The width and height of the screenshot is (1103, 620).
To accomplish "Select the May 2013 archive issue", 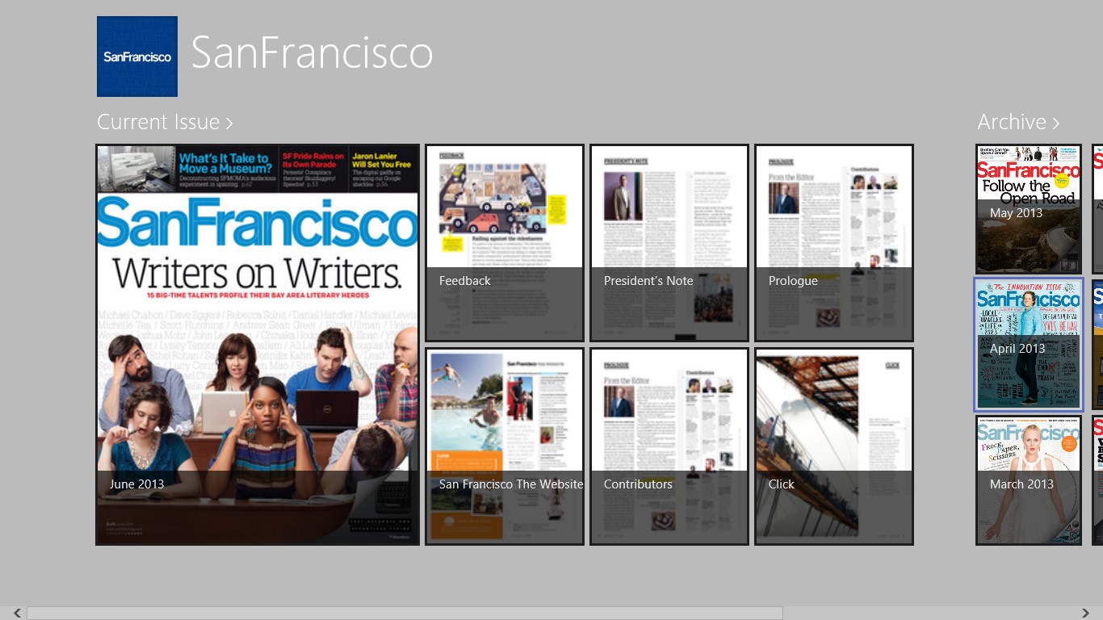I will tap(1029, 209).
